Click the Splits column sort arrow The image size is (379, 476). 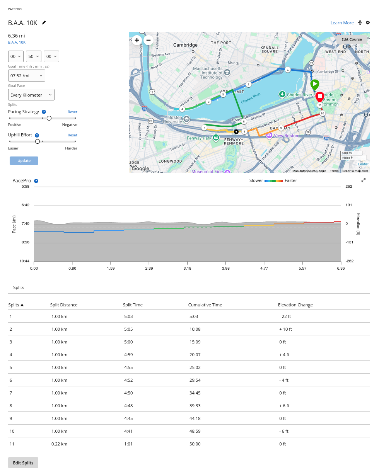pos(22,305)
